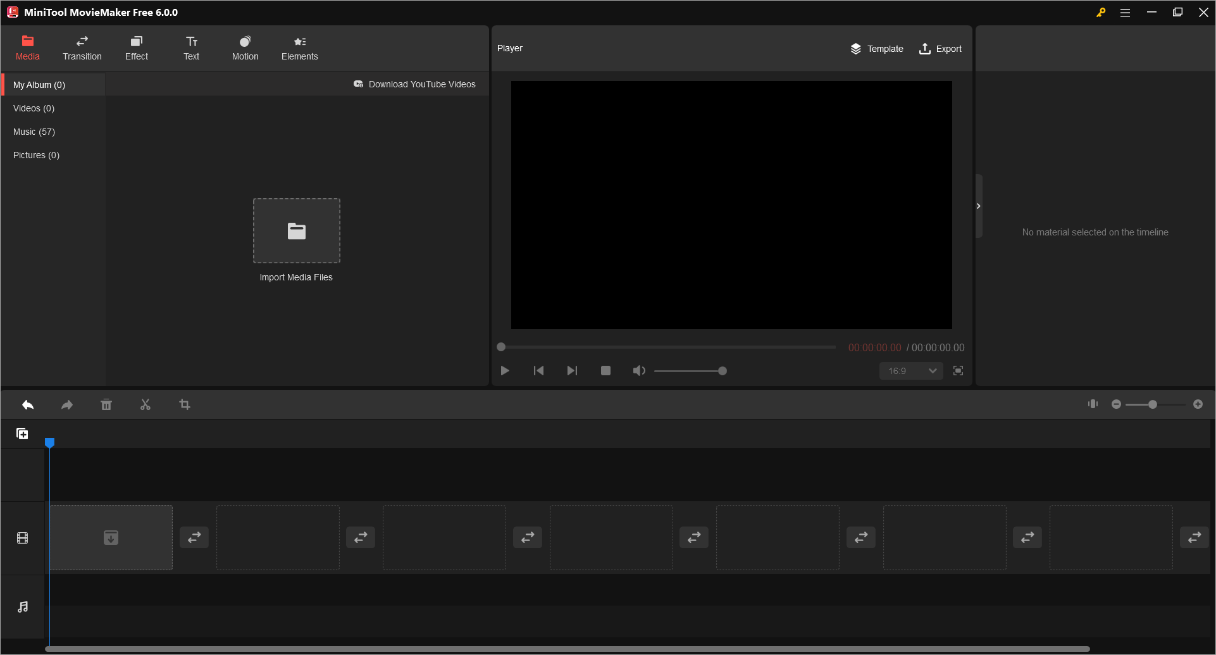Select Music (57) in sidebar

[x=34, y=132]
